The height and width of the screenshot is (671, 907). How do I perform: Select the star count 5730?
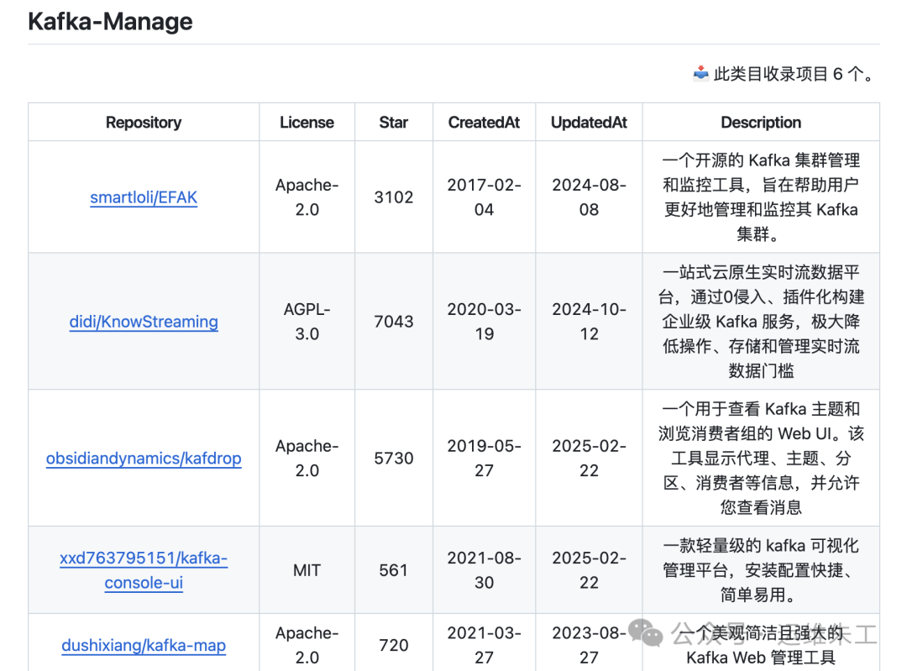(393, 459)
